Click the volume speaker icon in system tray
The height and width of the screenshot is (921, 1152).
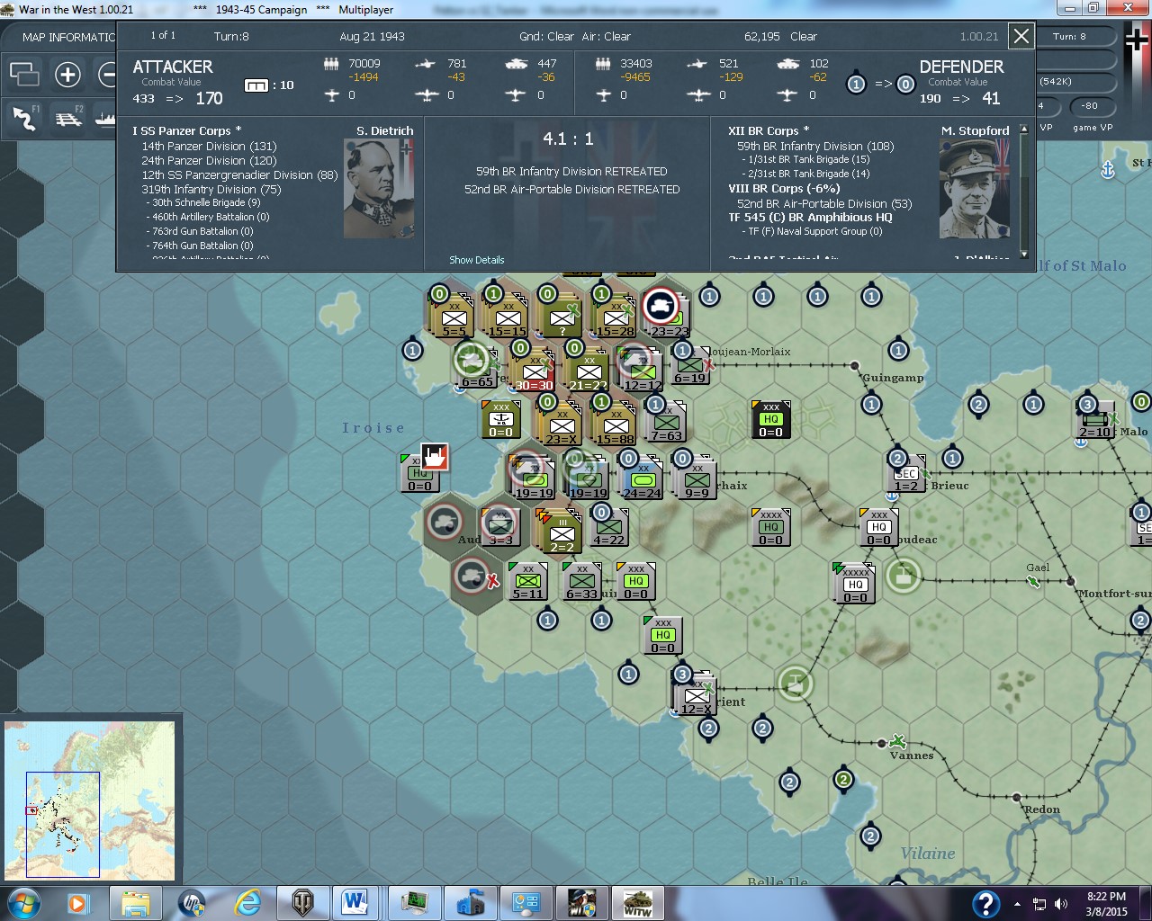point(1061,904)
